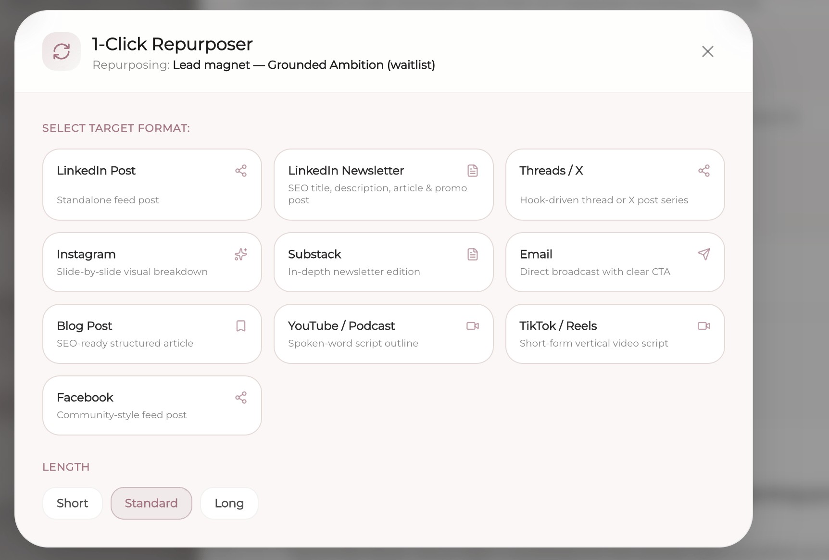The image size is (829, 560).
Task: Click document icon on LinkedIn Newsletter card
Action: click(473, 171)
